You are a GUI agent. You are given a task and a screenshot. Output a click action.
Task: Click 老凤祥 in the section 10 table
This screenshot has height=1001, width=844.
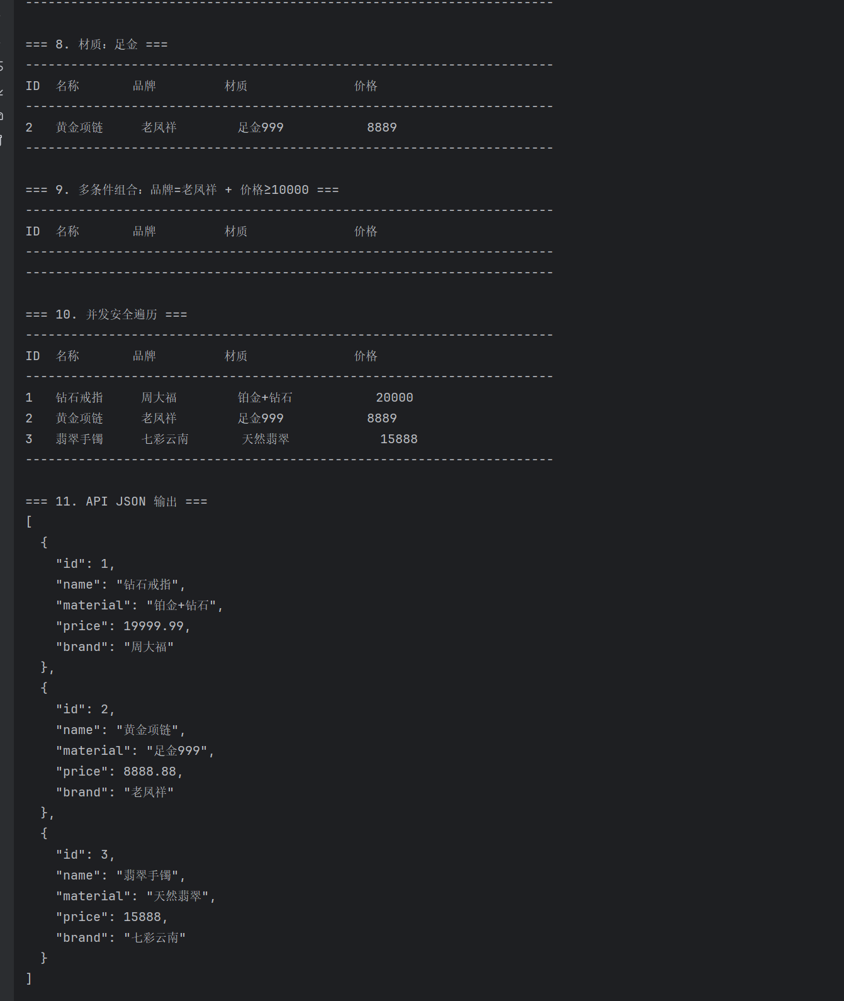click(x=159, y=419)
